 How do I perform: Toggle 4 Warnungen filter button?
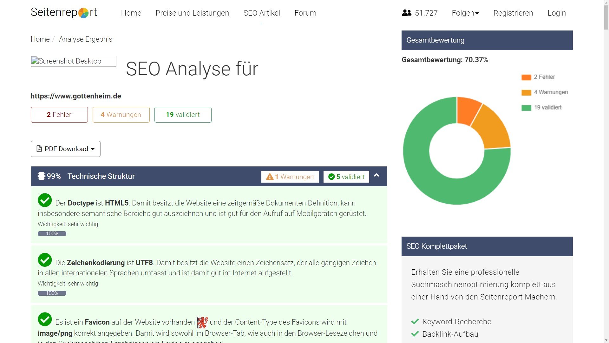(x=121, y=115)
